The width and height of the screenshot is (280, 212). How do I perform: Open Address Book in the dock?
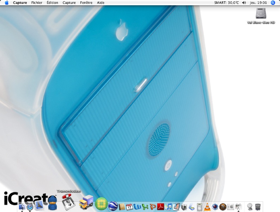point(122,207)
